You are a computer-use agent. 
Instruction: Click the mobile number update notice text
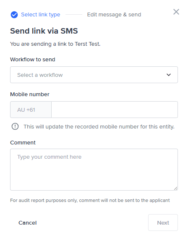tap(99, 127)
